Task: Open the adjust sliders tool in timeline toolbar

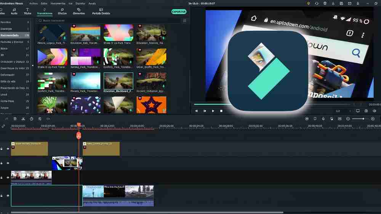Action: coord(40,119)
